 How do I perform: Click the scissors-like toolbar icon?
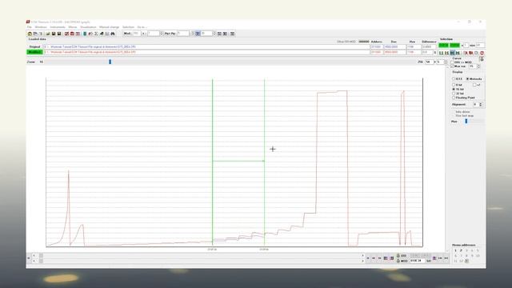[96, 34]
